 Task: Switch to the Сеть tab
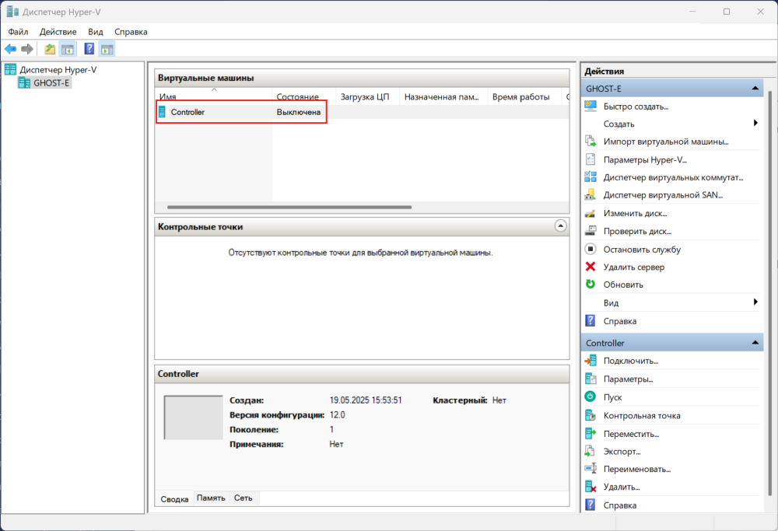243,498
